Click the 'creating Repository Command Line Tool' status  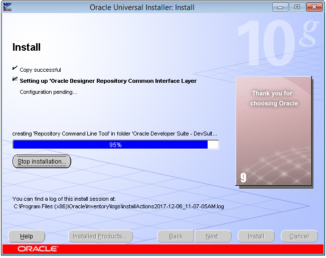pyautogui.click(x=114, y=134)
